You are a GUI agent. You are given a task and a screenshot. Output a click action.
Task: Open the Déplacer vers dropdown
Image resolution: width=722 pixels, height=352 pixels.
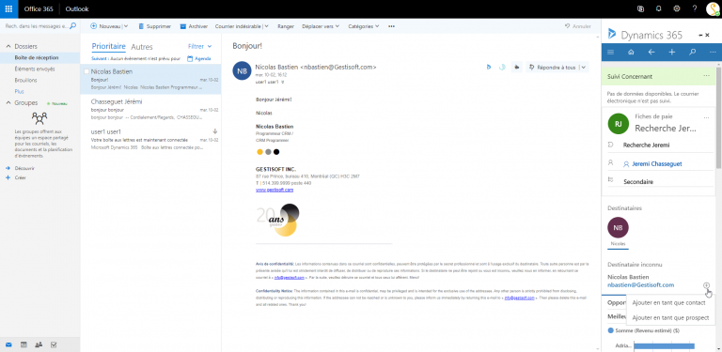pyautogui.click(x=321, y=26)
